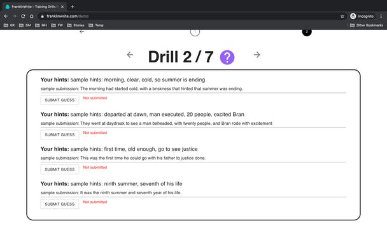Go back with the browser back arrow

[x=6, y=17]
